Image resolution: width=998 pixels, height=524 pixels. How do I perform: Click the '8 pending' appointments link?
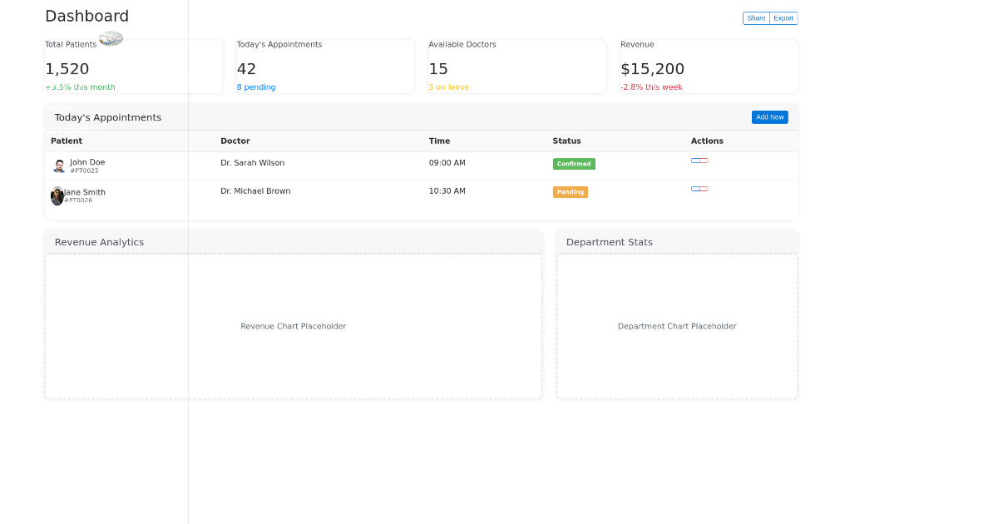pyautogui.click(x=255, y=87)
